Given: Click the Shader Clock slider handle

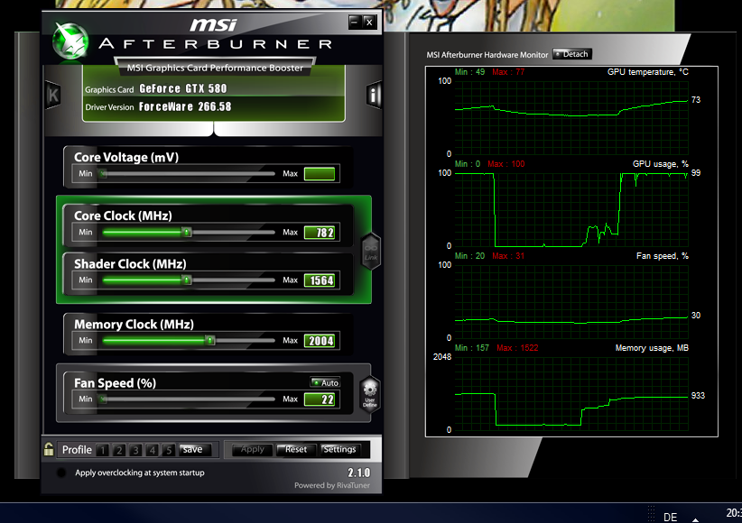Looking at the screenshot, I should click(187, 280).
